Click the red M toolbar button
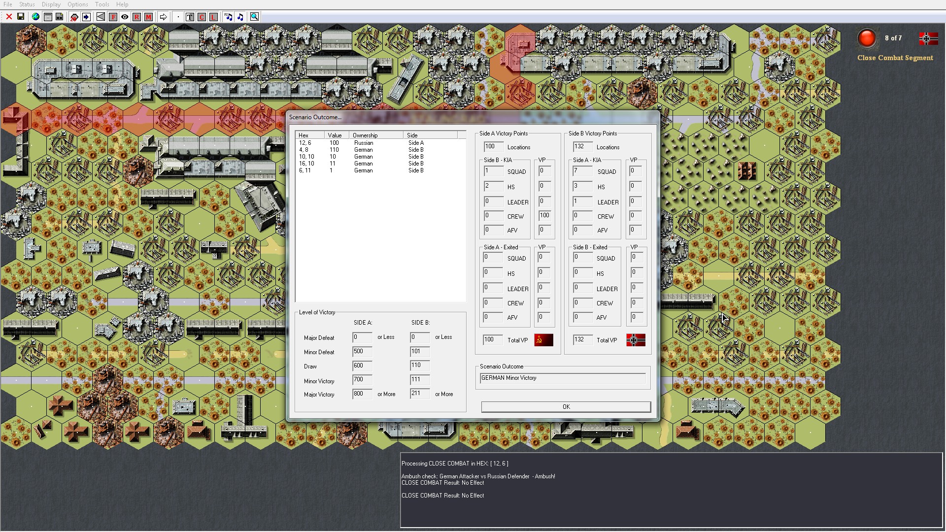This screenshot has height=532, width=946. 148,17
